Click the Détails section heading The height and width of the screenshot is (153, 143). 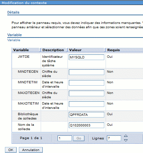[13, 12]
